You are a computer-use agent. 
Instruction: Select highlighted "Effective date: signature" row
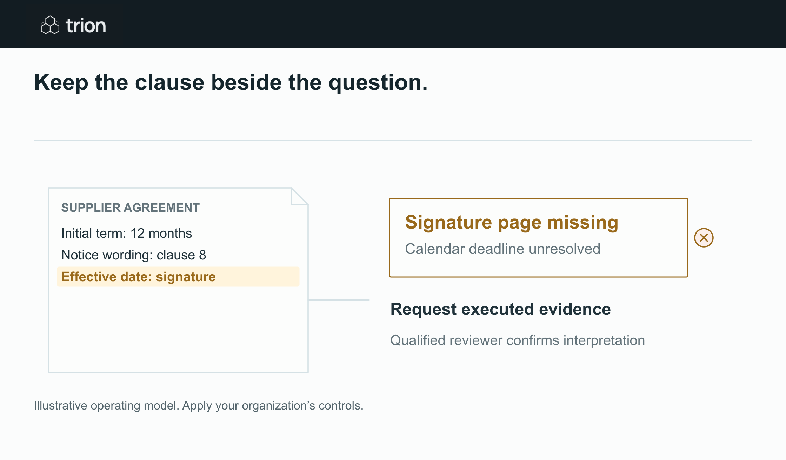[178, 277]
